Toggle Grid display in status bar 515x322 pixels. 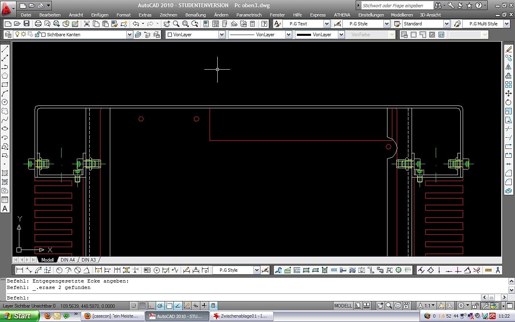[x=142, y=306]
